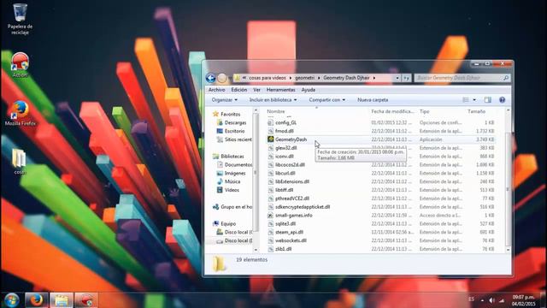Click the network icon in the system tray
Image resolution: width=547 pixels, height=308 pixels.
(x=502, y=300)
